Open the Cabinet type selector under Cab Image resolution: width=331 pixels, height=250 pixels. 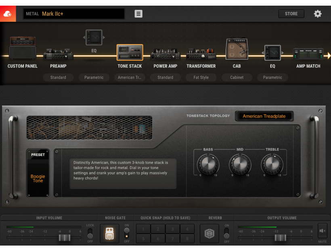tap(237, 77)
